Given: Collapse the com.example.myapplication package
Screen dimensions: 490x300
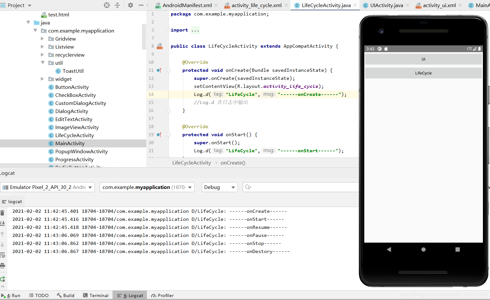Looking at the screenshot, I should click(35, 30).
